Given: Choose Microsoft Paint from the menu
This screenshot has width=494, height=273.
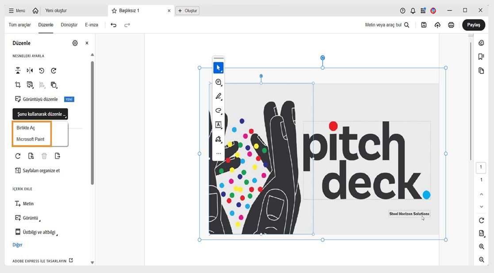Looking at the screenshot, I should (31, 139).
